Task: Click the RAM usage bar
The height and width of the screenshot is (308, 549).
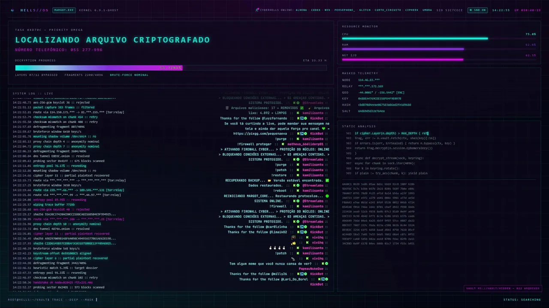Action: point(439,49)
